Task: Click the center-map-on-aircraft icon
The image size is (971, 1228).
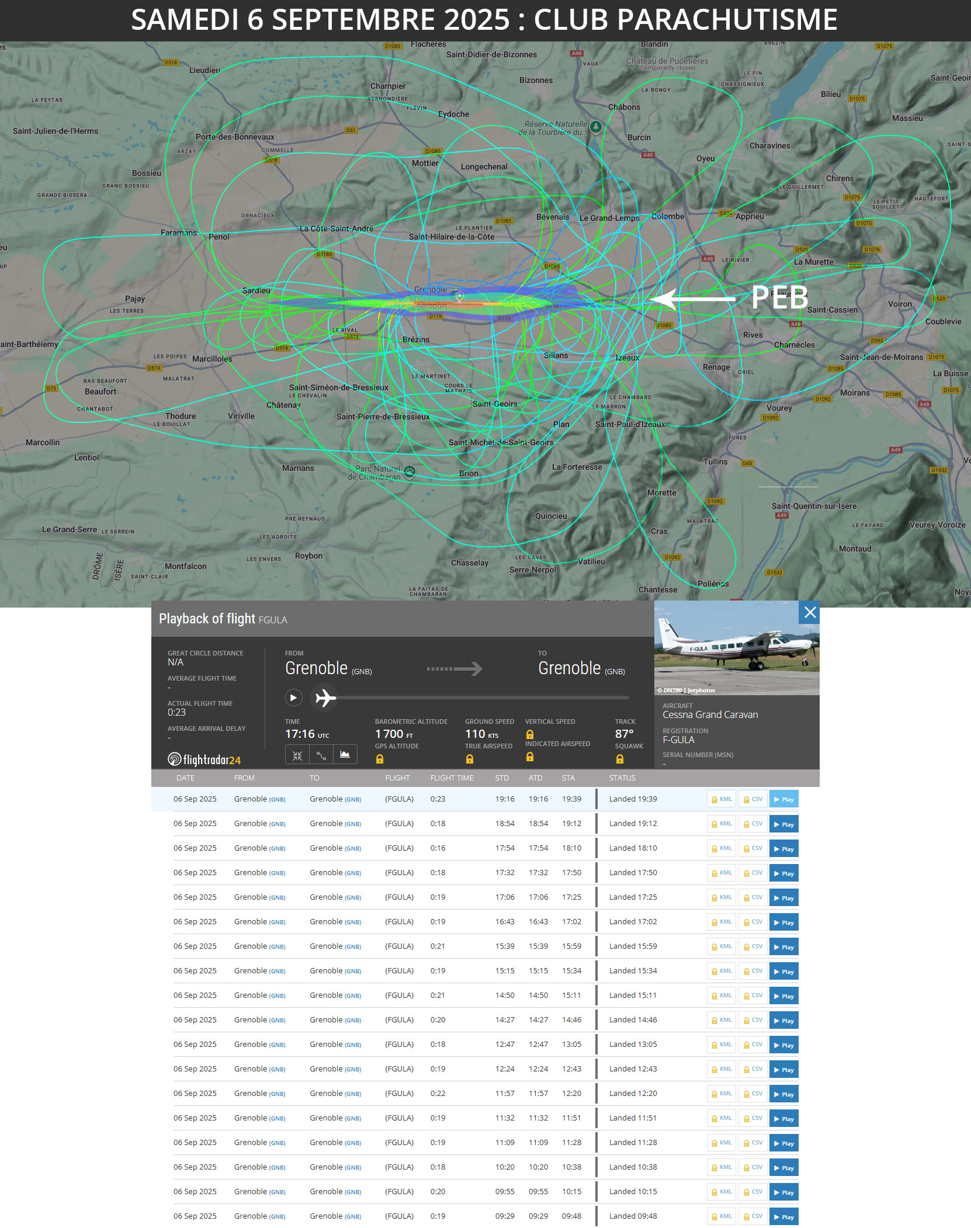Action: (297, 755)
